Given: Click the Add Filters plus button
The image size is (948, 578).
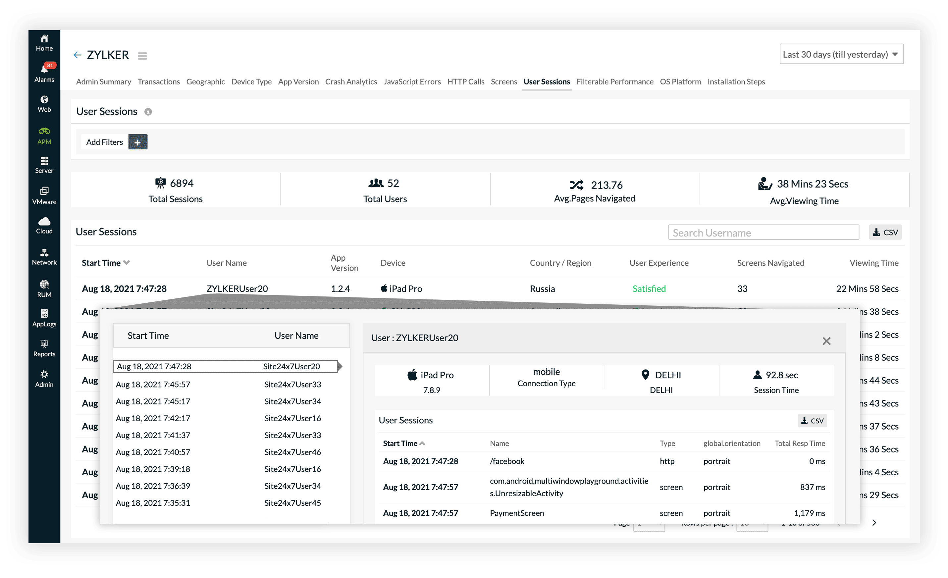Looking at the screenshot, I should (138, 142).
